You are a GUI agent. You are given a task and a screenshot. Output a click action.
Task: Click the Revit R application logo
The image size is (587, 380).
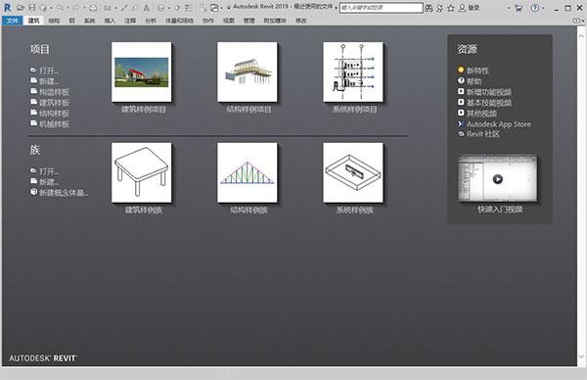[x=7, y=8]
